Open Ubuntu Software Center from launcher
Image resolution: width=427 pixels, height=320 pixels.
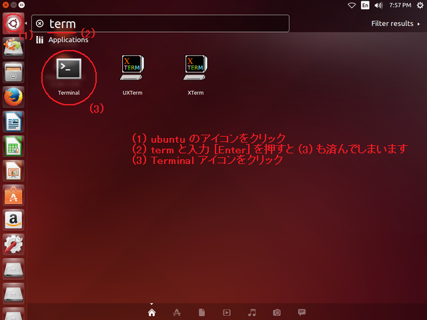tap(13, 195)
